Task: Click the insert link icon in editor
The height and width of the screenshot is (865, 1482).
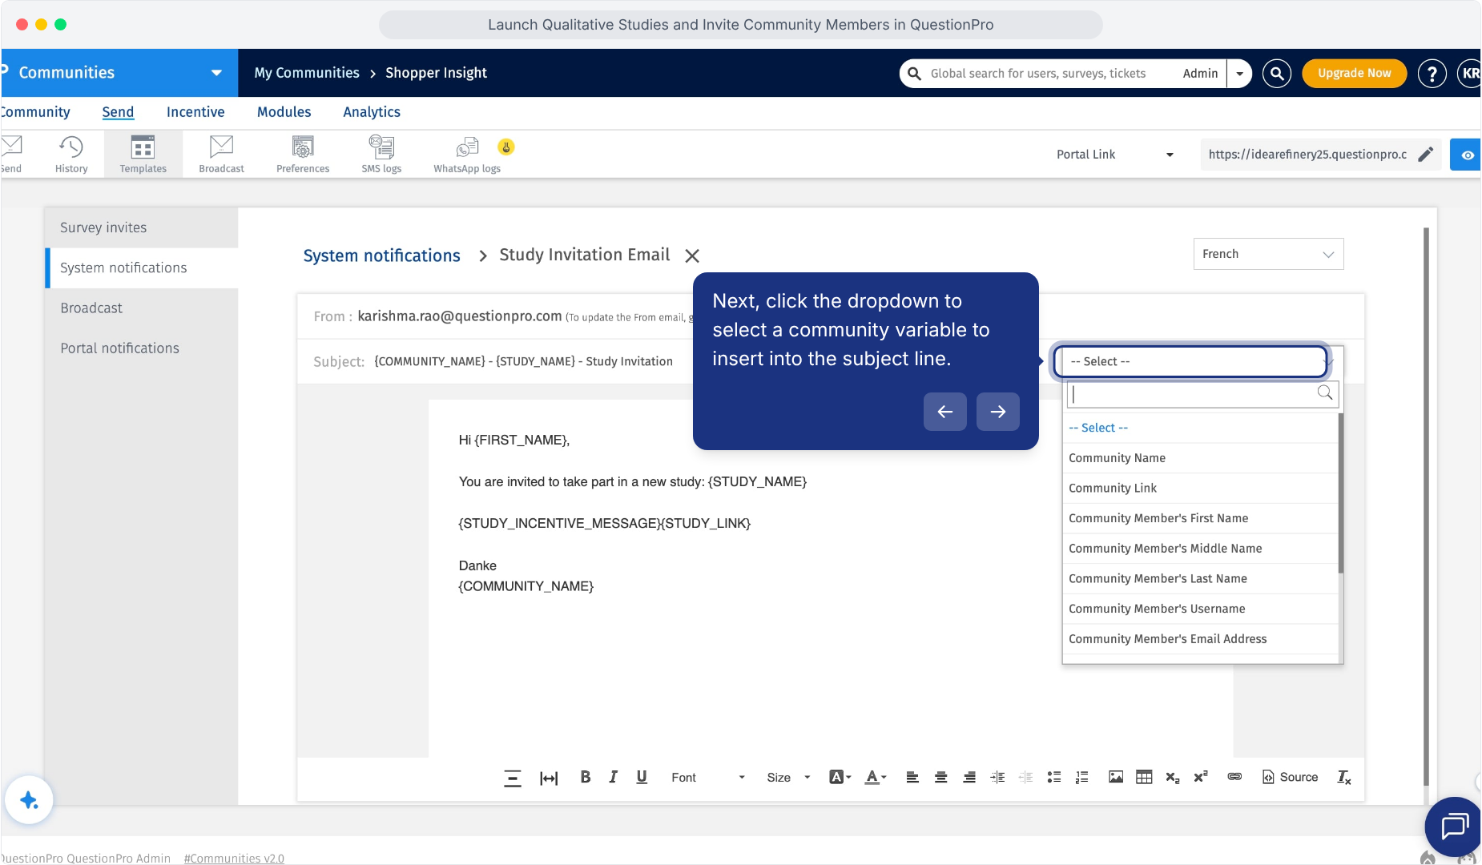Action: [1234, 777]
